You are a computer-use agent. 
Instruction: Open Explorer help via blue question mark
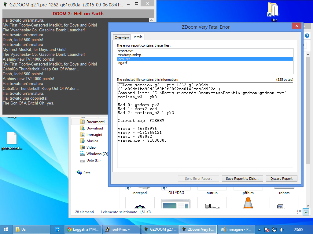(x=307, y=36)
